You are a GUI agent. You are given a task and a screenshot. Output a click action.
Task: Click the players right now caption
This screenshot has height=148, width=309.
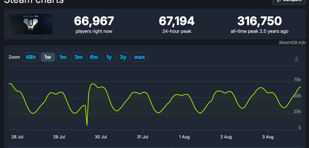[x=94, y=31]
